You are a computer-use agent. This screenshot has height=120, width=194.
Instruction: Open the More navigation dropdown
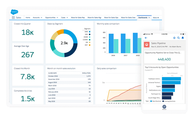[156, 18]
